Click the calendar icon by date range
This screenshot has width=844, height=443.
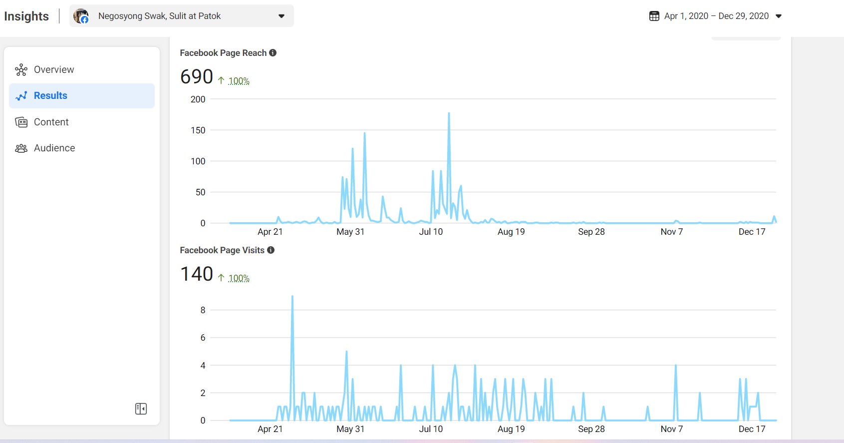pos(654,16)
